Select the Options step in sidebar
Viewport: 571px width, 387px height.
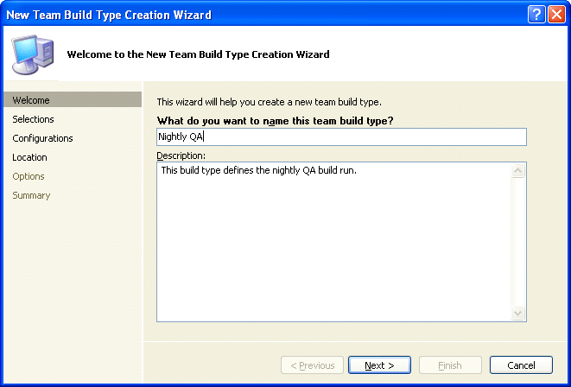pos(29,176)
